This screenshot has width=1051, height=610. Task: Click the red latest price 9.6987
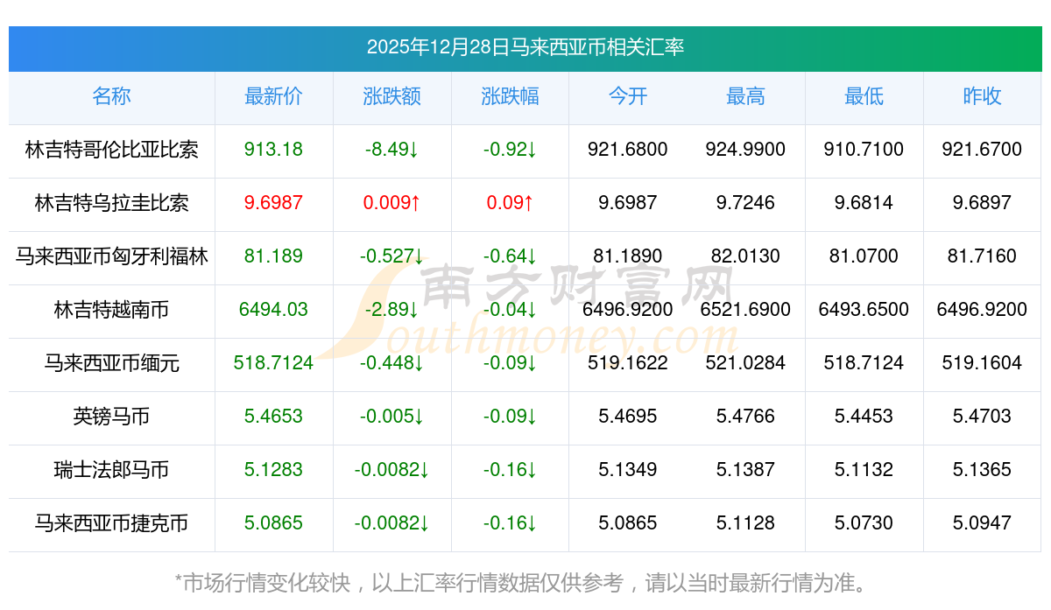tap(273, 203)
